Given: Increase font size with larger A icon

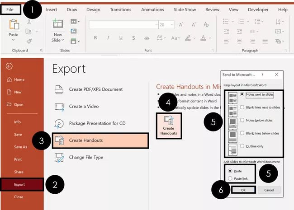Looking at the screenshot, I should (x=181, y=24).
